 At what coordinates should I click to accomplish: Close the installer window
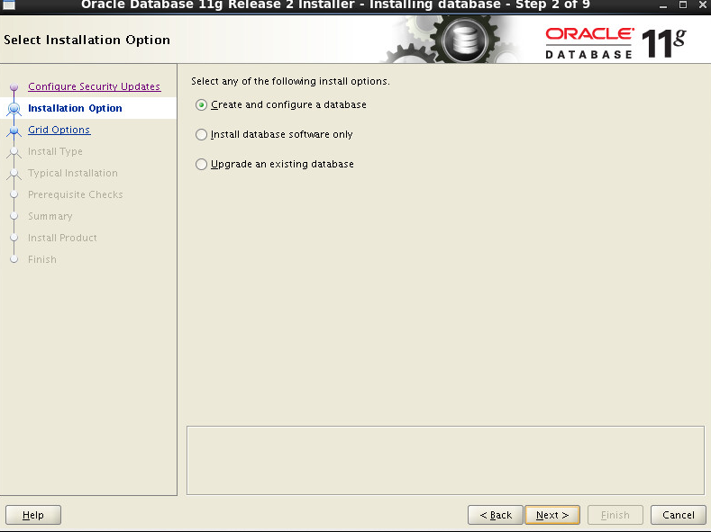point(702,5)
